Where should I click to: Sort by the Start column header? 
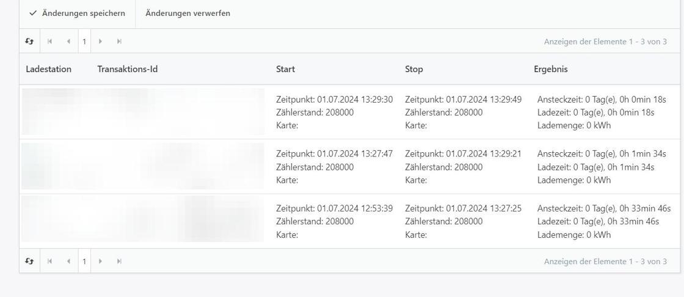click(285, 69)
